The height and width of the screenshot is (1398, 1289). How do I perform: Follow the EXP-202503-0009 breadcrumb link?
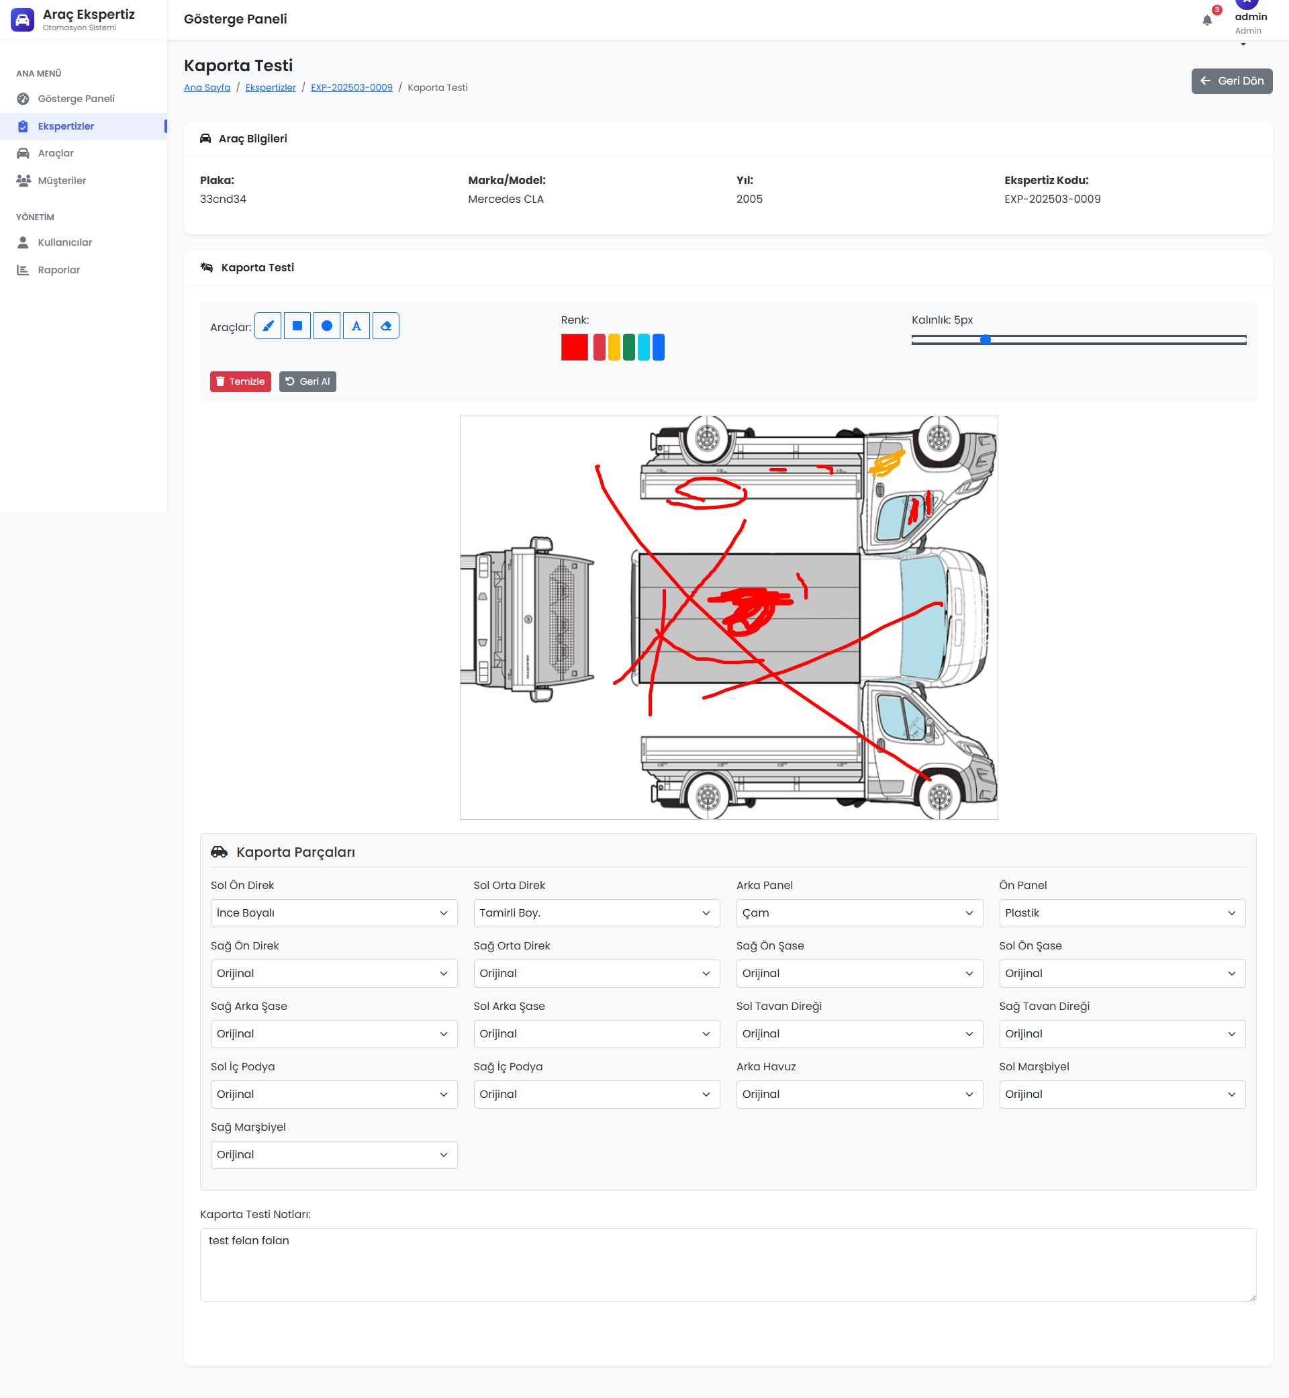[x=352, y=87]
